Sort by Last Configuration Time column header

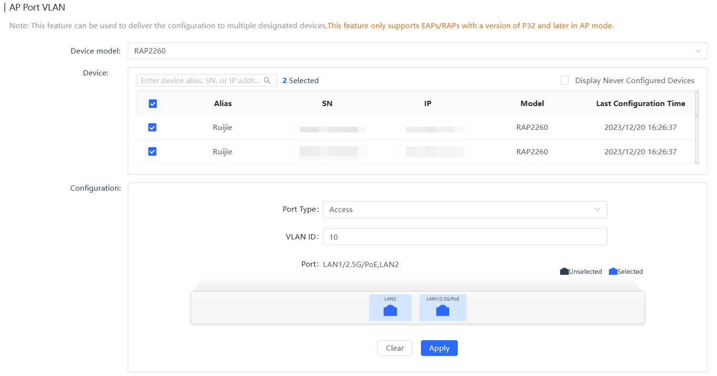pyautogui.click(x=640, y=104)
